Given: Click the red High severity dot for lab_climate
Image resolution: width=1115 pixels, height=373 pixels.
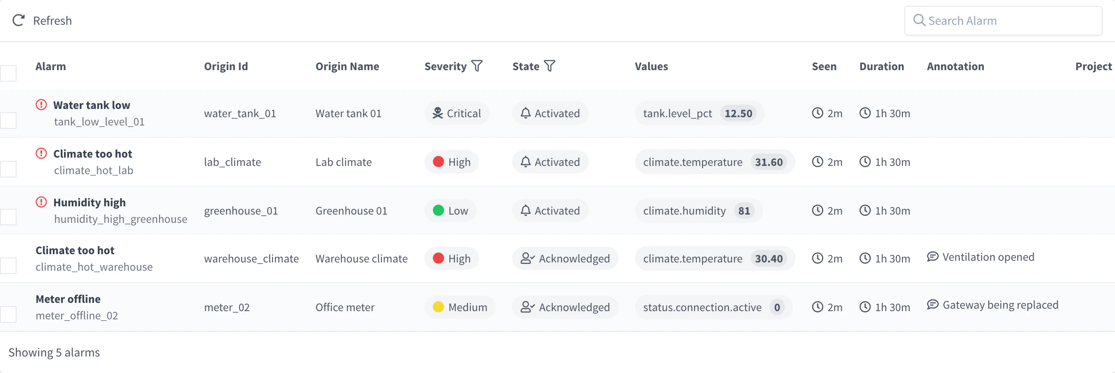Looking at the screenshot, I should point(439,161).
